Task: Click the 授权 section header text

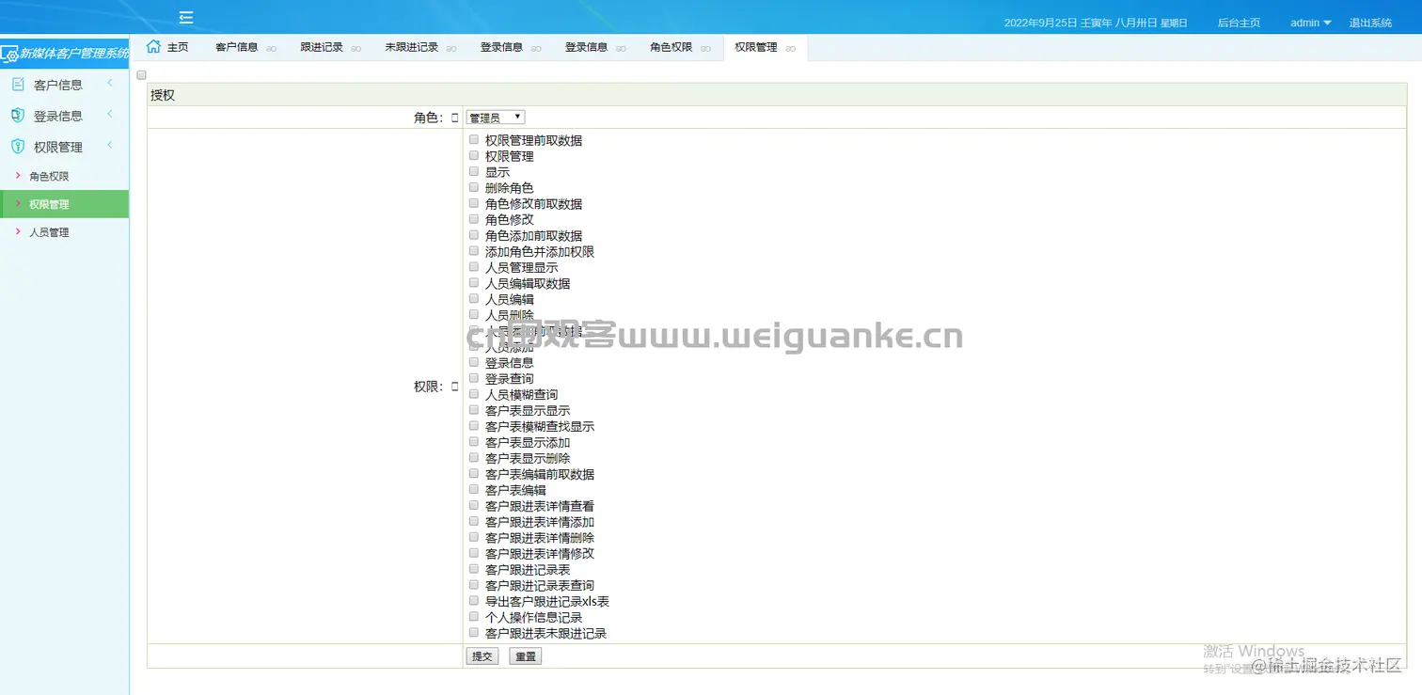Action: pos(163,95)
